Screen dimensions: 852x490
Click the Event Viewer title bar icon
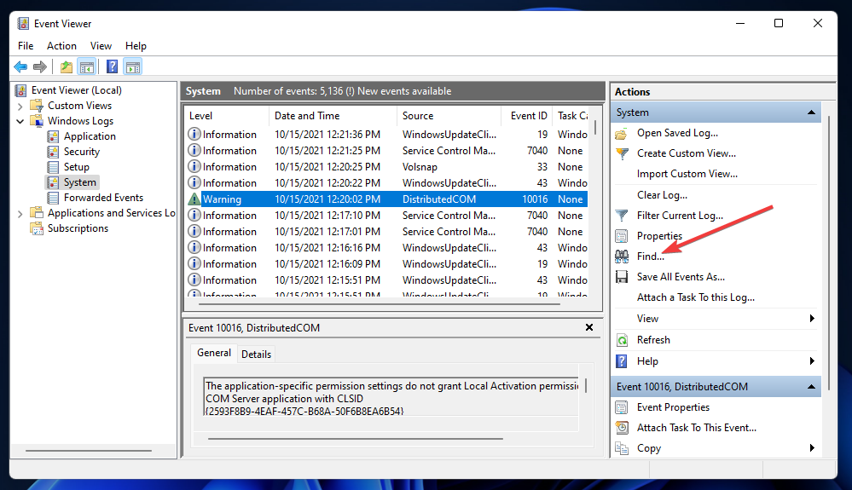click(x=23, y=23)
